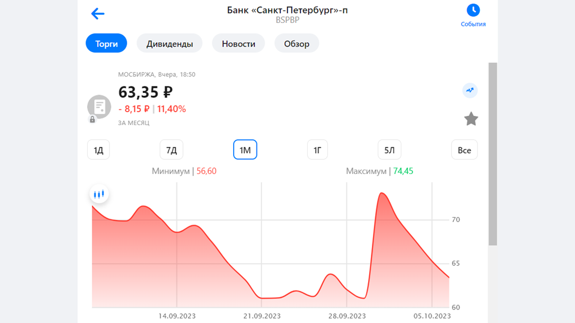Click the 21.09.2023 date label
Image resolution: width=575 pixels, height=323 pixels.
pyautogui.click(x=262, y=316)
